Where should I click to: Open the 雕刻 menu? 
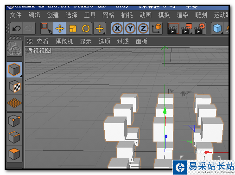tap(201, 15)
